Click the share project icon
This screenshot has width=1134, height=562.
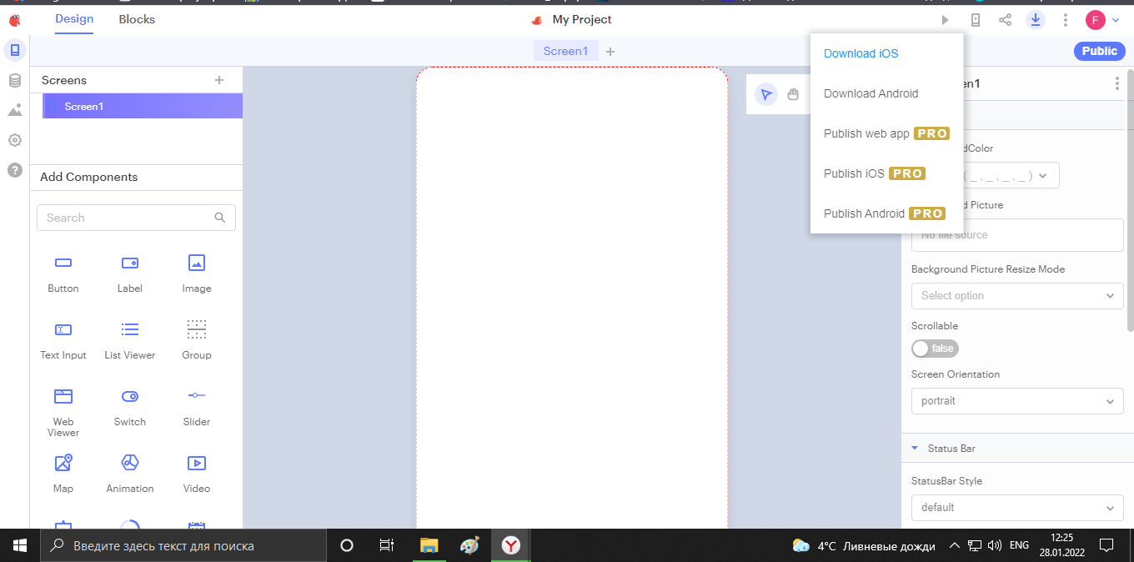[1005, 19]
